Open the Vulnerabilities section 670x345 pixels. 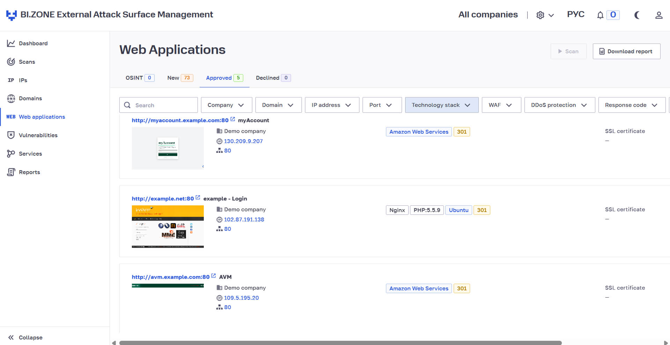pyautogui.click(x=32, y=135)
